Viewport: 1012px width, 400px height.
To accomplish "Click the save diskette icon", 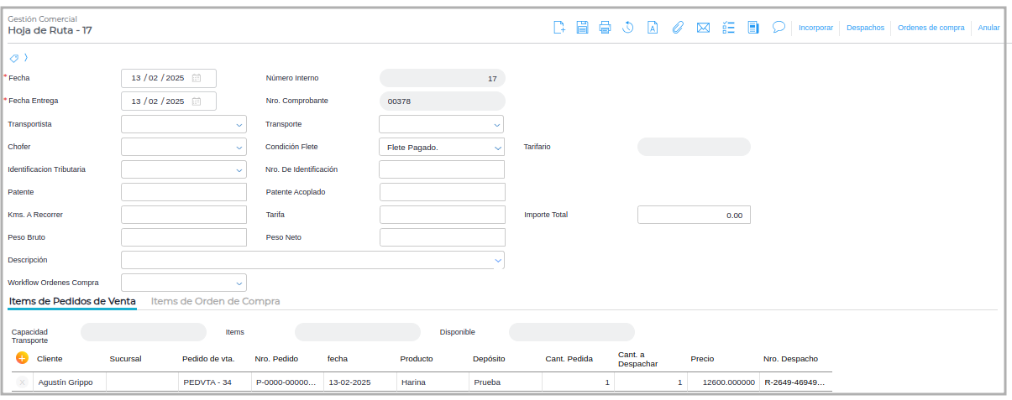I will point(582,28).
